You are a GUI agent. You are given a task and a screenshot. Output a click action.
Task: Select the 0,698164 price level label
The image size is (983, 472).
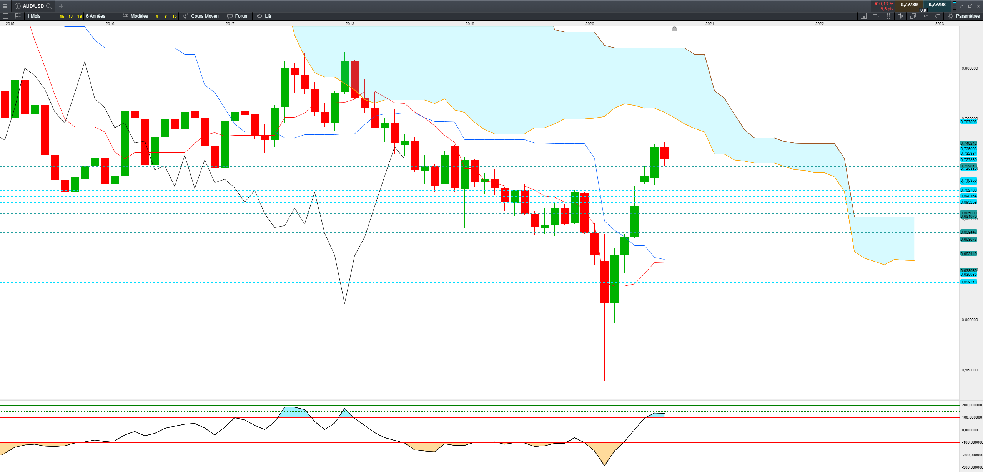click(969, 196)
